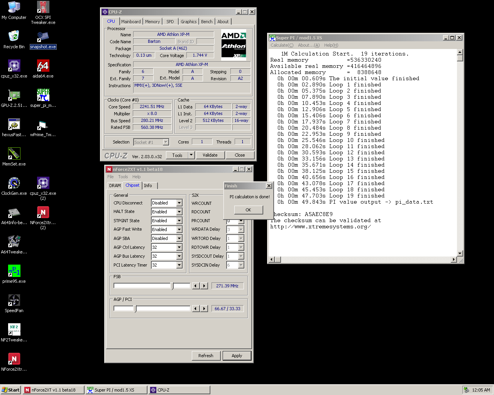Open hexusFast desktop shortcut
Screen dimensions: 494x395
[x=14, y=128]
